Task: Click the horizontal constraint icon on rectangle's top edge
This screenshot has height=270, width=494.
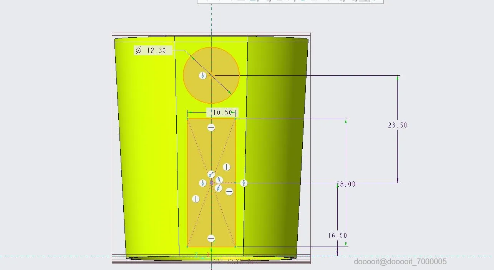Action: coord(211,128)
